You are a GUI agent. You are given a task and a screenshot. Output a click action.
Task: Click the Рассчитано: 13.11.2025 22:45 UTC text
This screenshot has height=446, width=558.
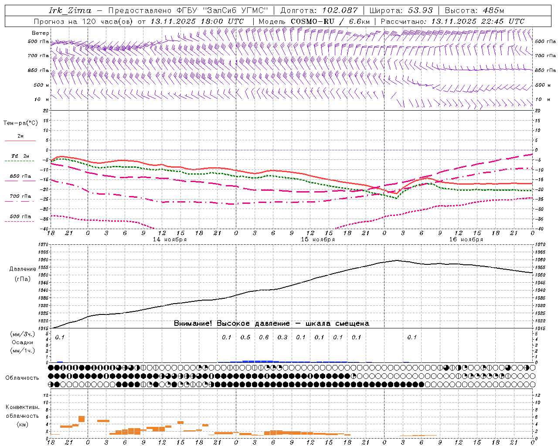point(453,21)
